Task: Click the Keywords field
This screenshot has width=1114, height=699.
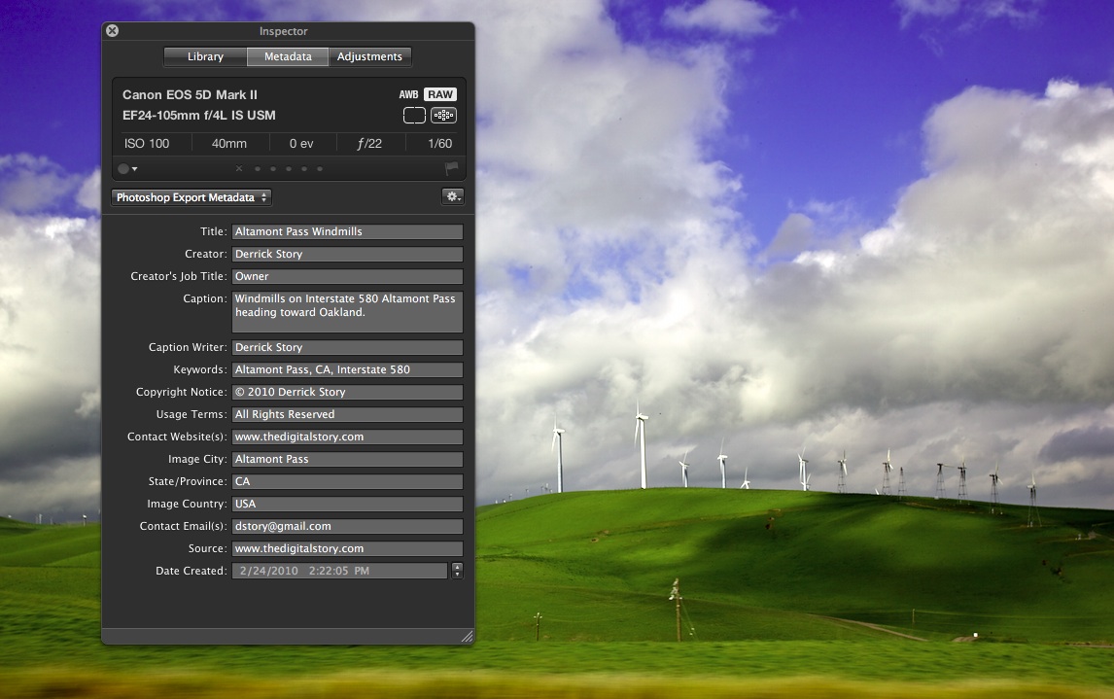Action: (347, 369)
